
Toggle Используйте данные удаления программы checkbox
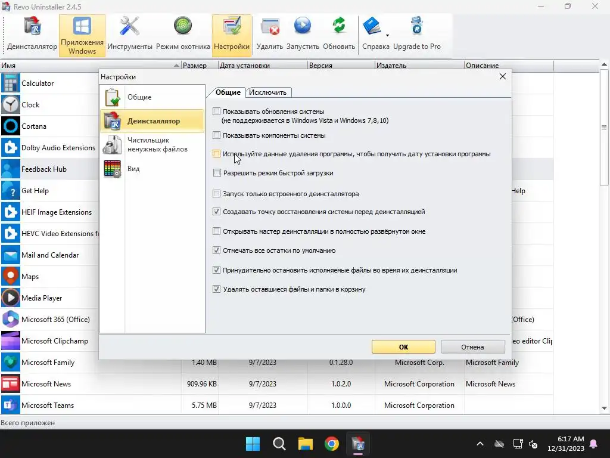(217, 154)
